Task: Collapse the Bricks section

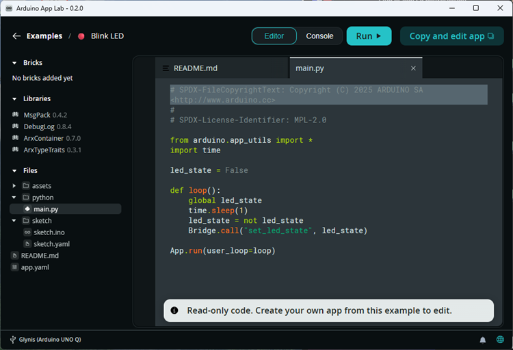Action: pyautogui.click(x=15, y=63)
